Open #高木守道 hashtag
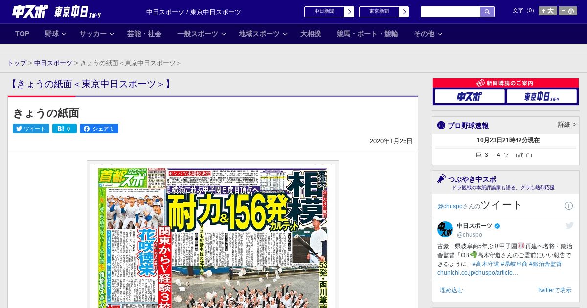 [486, 264]
